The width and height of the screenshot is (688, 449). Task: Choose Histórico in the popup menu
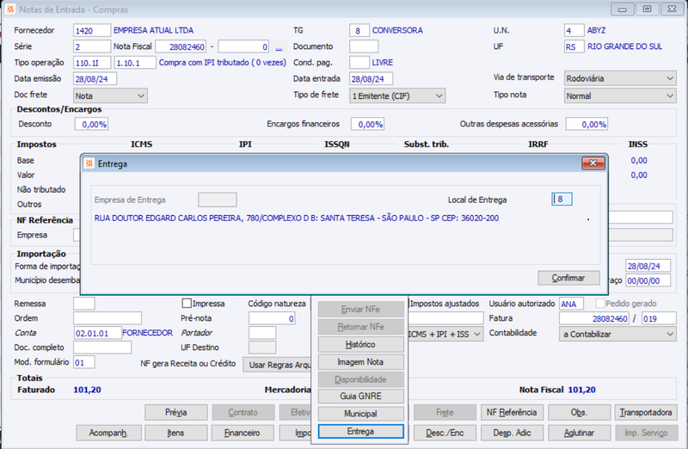click(x=360, y=345)
